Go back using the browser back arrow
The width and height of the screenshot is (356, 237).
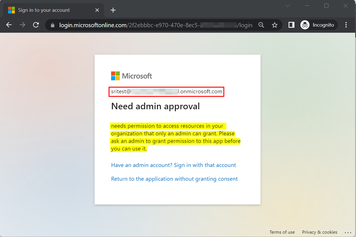[x=9, y=25]
